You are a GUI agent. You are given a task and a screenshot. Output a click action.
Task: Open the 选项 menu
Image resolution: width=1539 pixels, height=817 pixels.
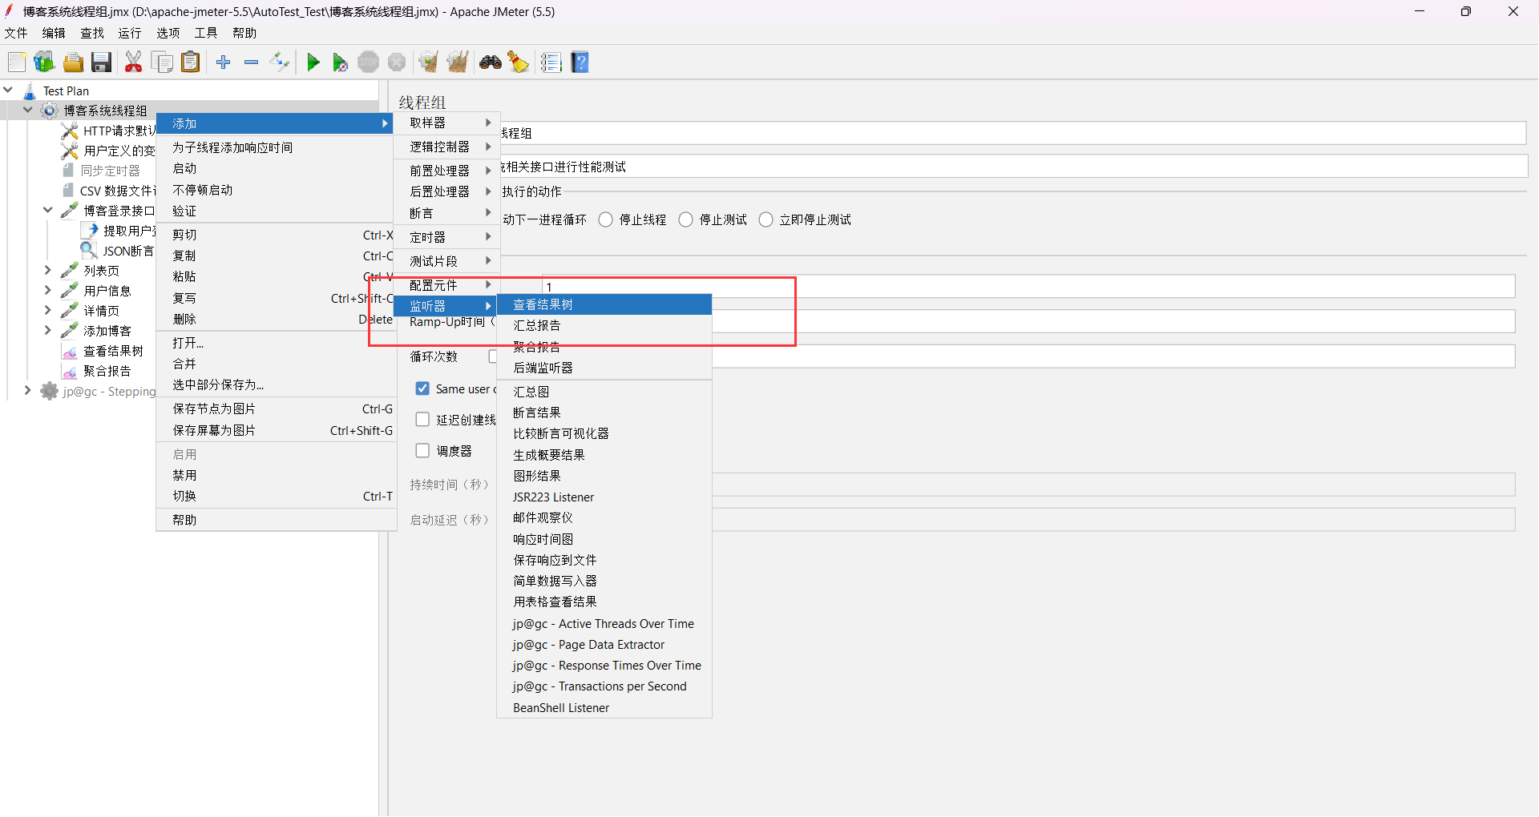click(168, 33)
